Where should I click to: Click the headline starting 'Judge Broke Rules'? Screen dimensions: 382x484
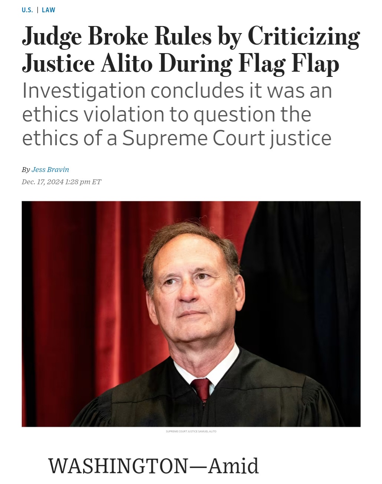pos(191,51)
